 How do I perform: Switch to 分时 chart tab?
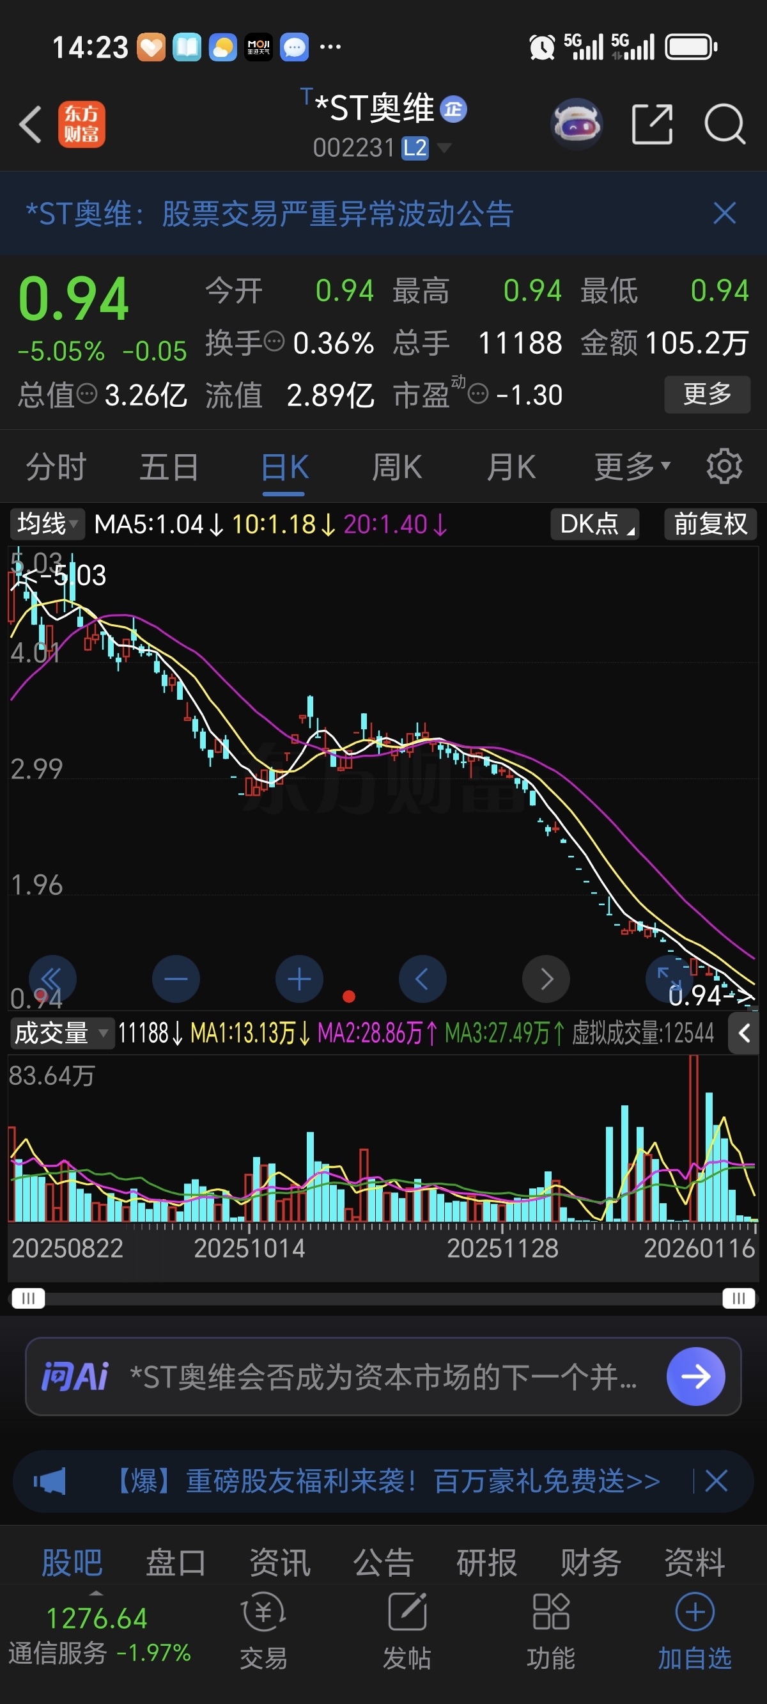56,467
